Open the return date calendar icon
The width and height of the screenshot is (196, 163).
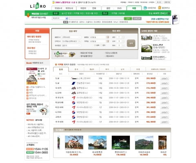(108, 41)
